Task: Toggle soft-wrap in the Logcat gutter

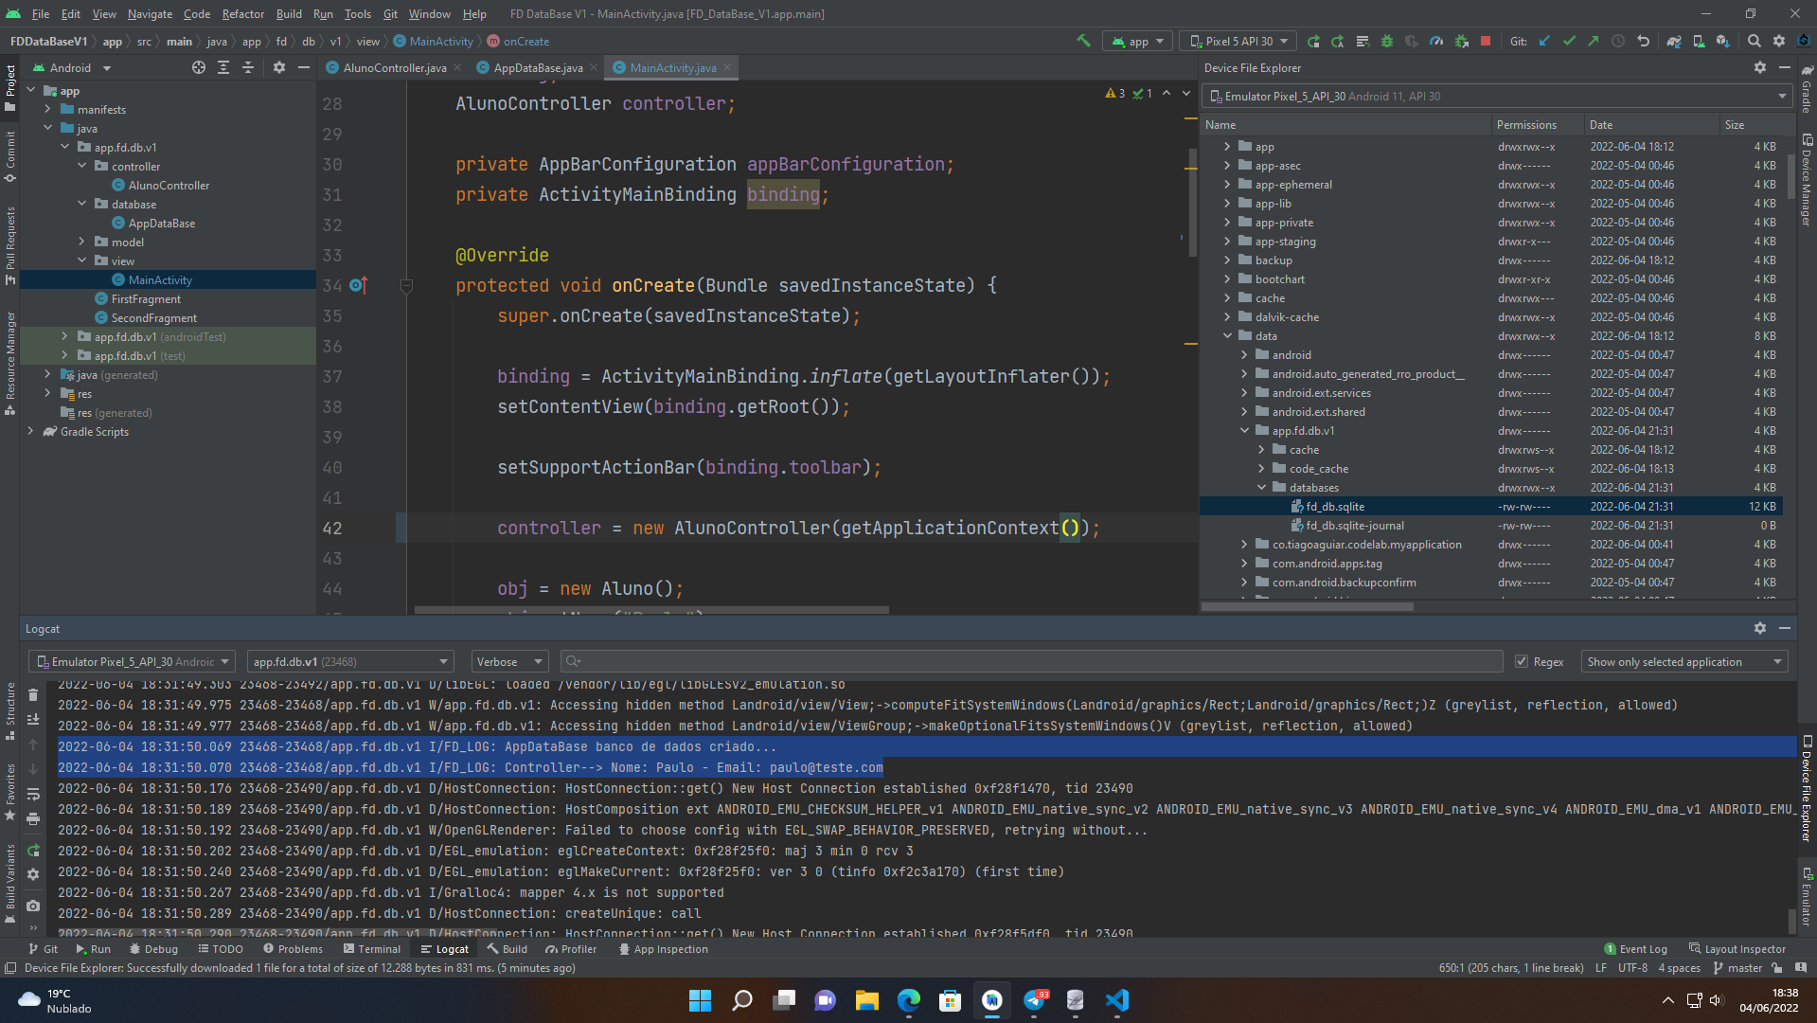Action: [33, 795]
